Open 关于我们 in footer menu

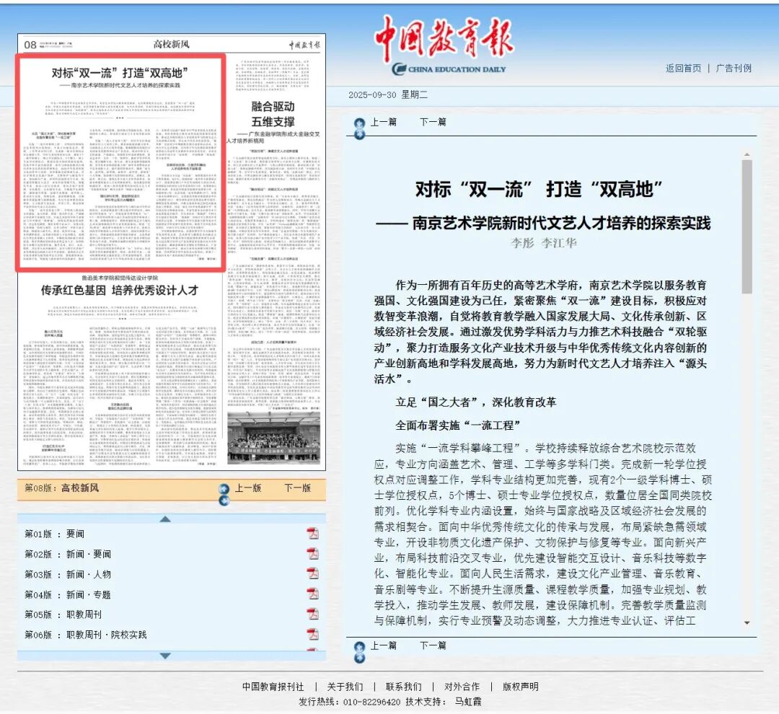(345, 687)
